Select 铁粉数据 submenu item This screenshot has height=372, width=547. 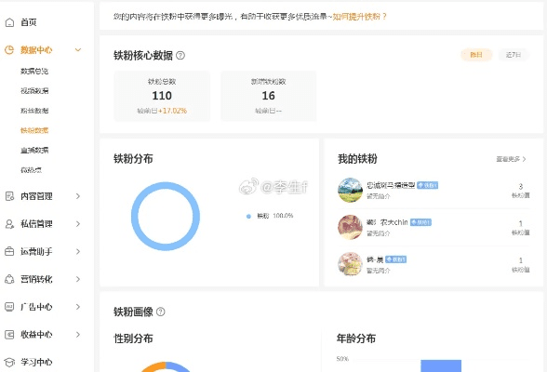tap(34, 130)
